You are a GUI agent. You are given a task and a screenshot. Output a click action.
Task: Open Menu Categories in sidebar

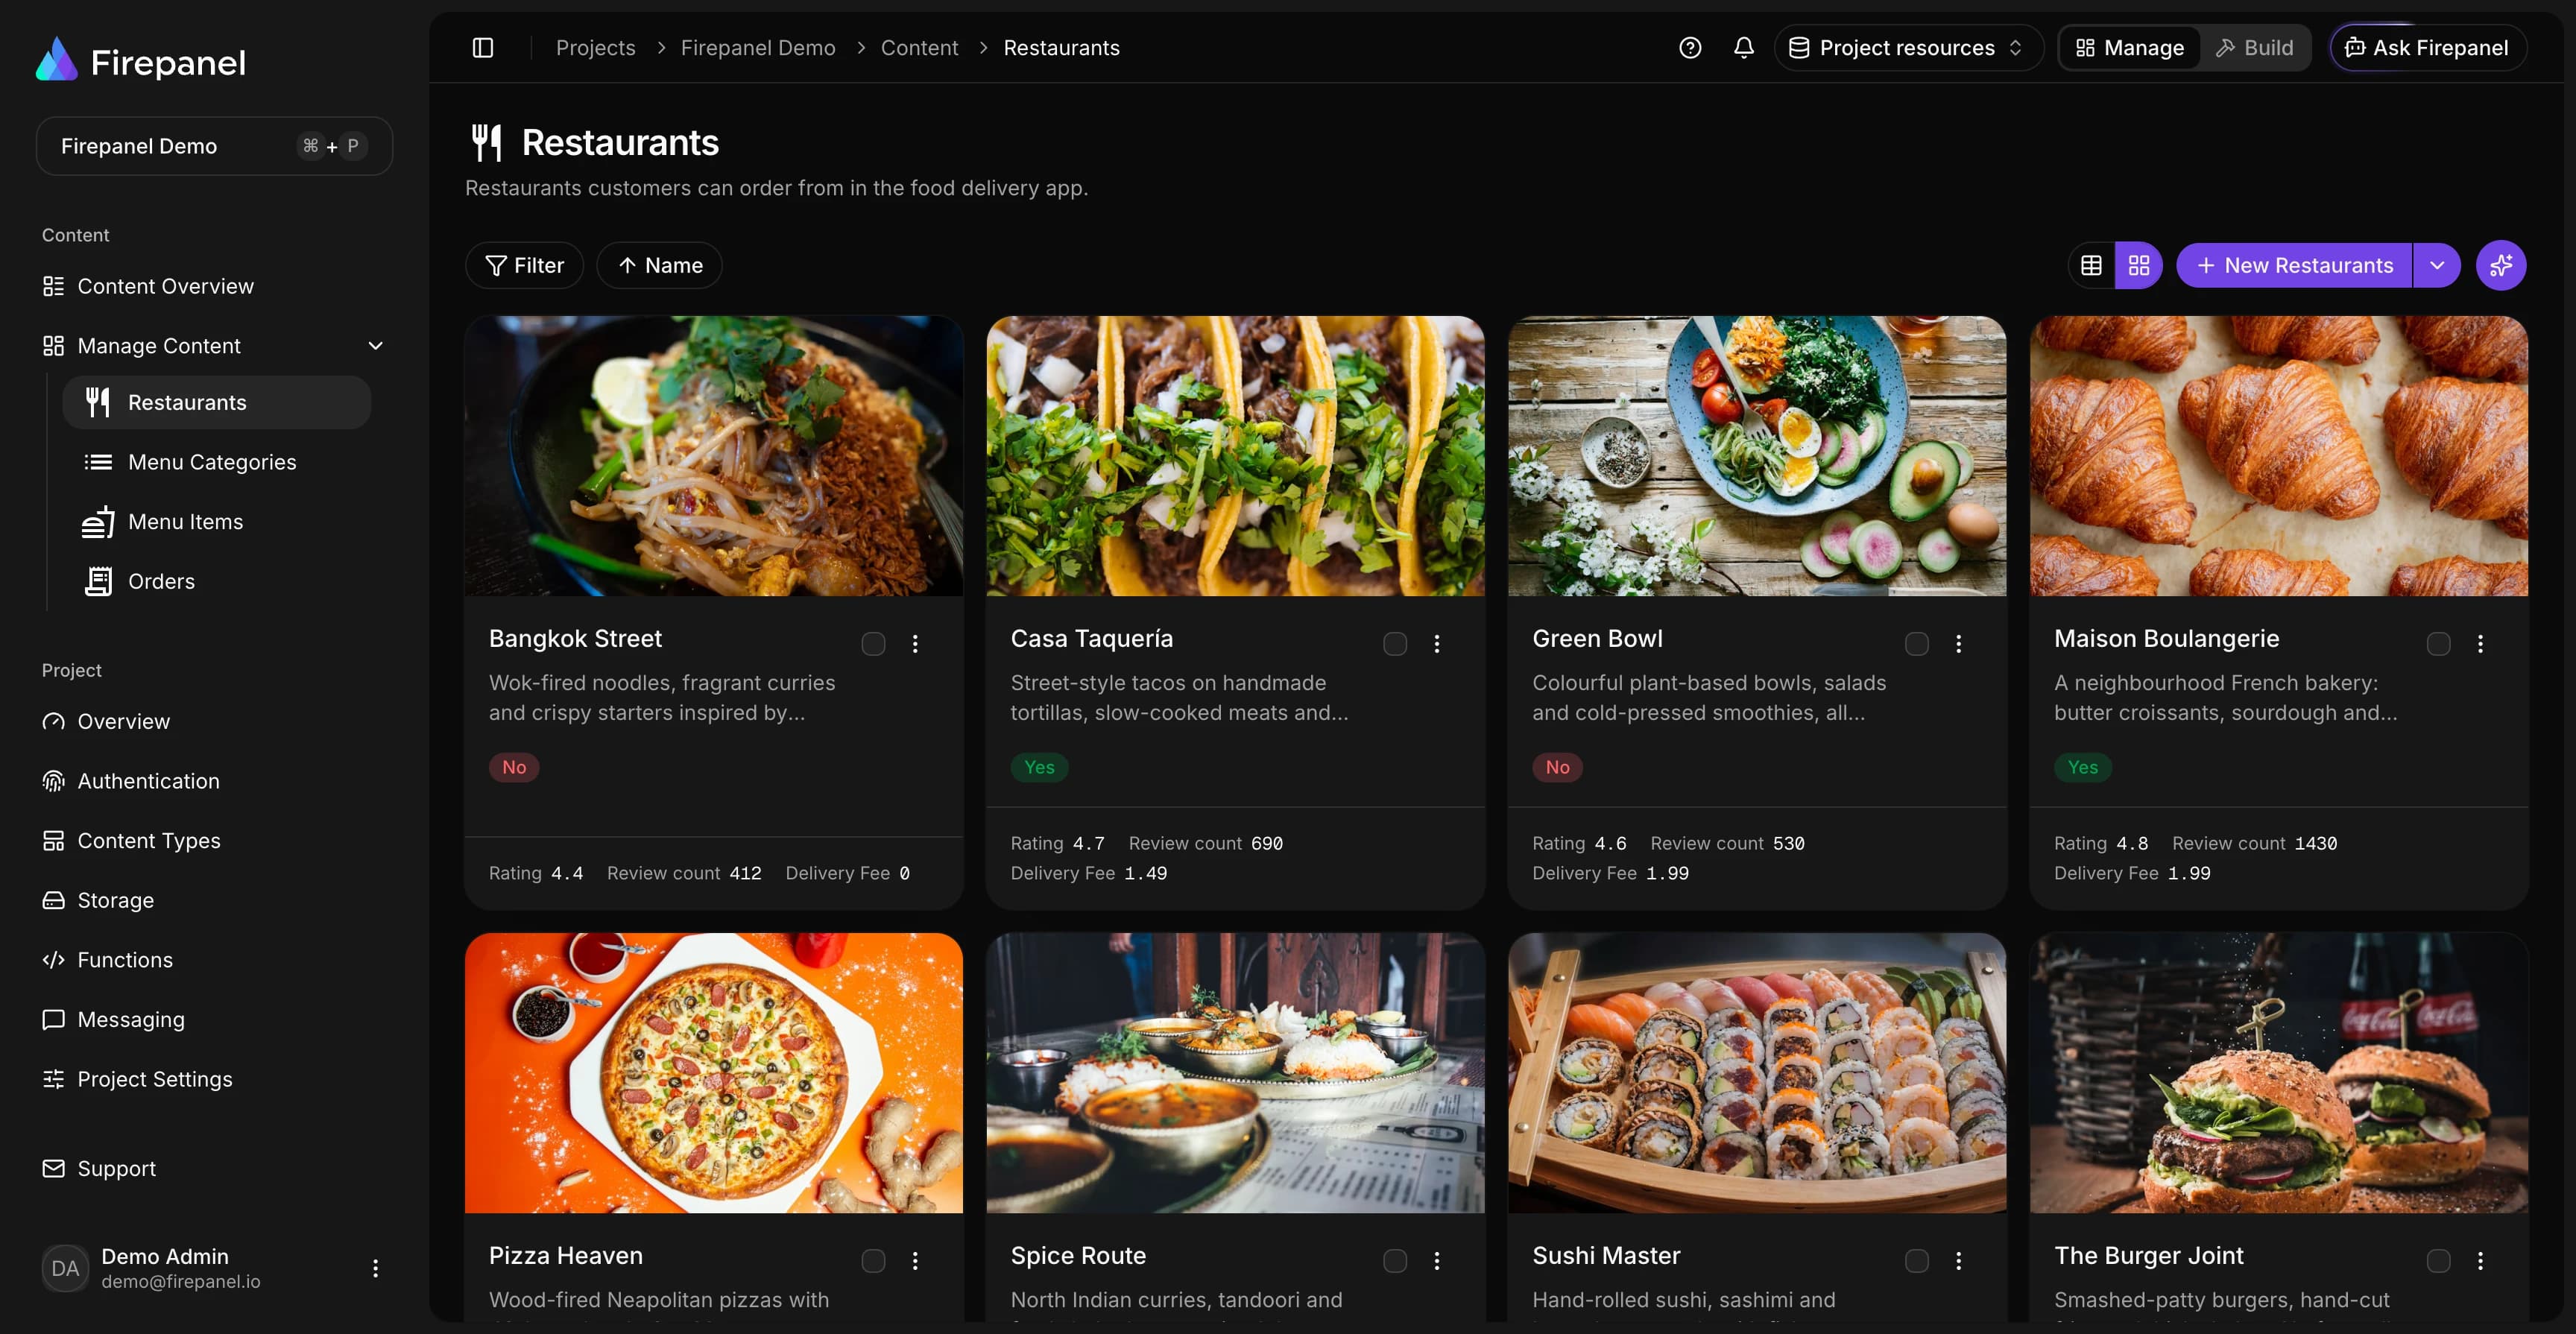point(217,462)
